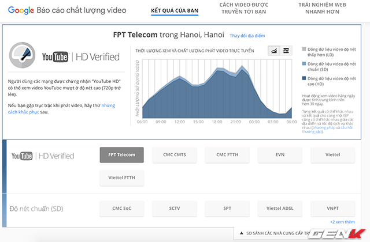
Task: Click 'Thay đổi địa điểm' link
Action: coord(248,36)
